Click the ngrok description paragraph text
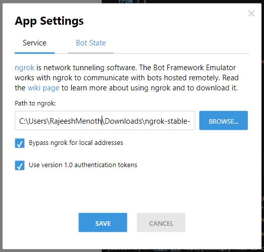 (x=126, y=78)
